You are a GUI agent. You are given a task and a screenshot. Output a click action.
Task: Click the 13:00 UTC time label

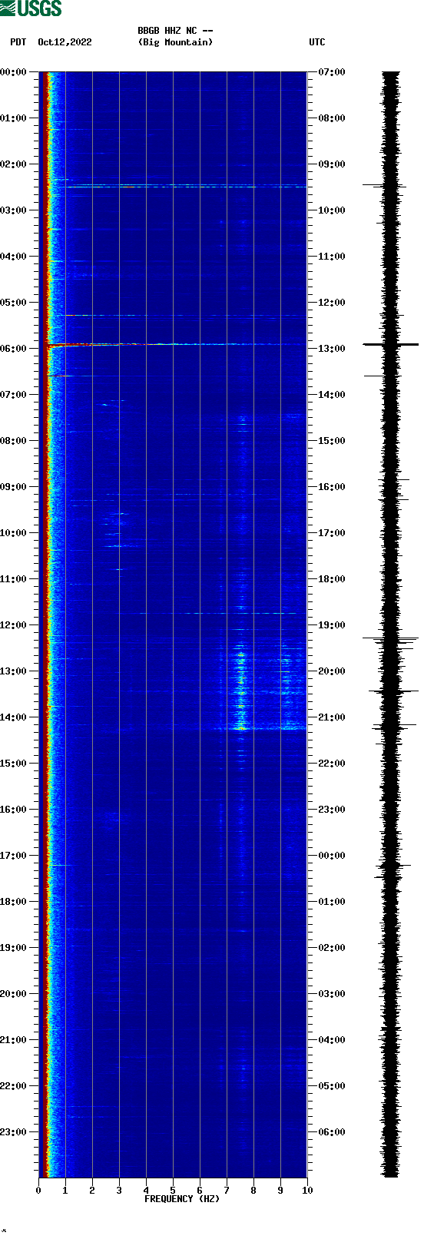(x=332, y=349)
